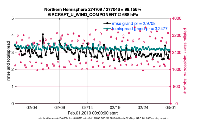Click the 02/24 x-axis tick label

(143, 107)
